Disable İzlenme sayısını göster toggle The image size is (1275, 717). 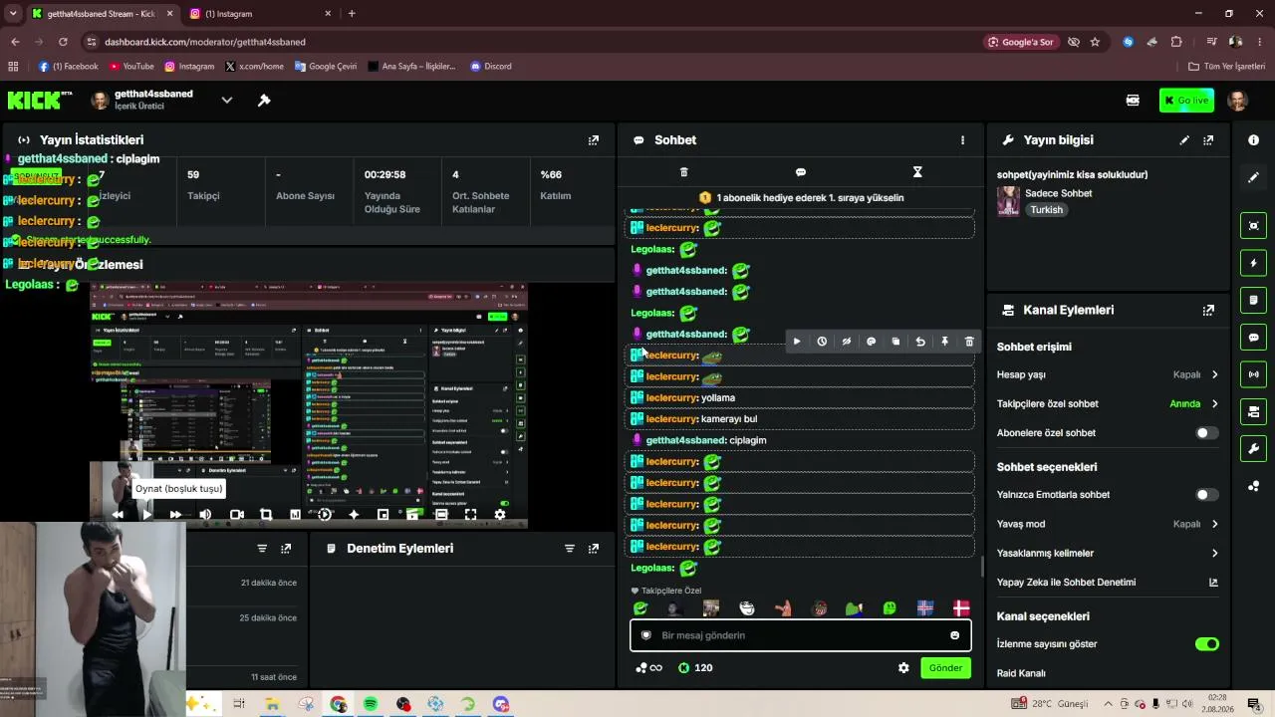point(1207,644)
